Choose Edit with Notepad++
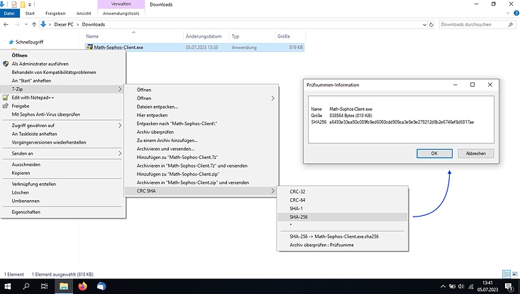520x294 pixels. [63, 97]
